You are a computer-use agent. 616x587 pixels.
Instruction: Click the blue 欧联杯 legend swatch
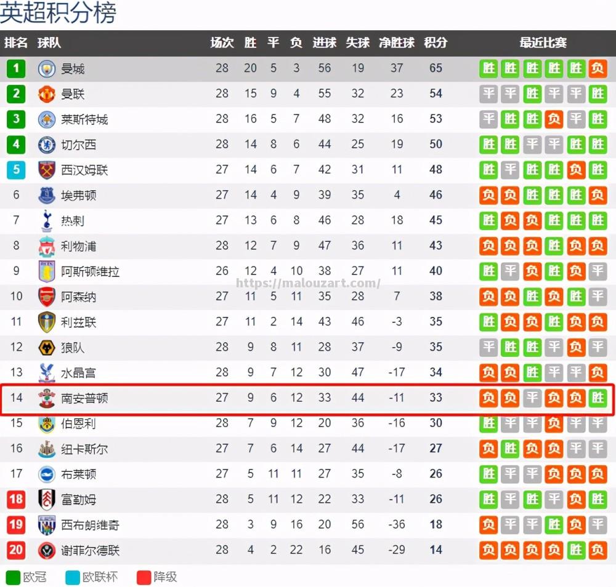coord(73,577)
